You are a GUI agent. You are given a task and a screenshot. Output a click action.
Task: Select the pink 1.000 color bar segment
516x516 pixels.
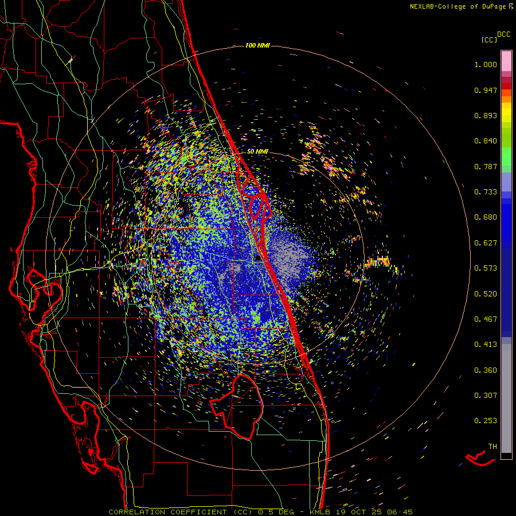coord(506,61)
